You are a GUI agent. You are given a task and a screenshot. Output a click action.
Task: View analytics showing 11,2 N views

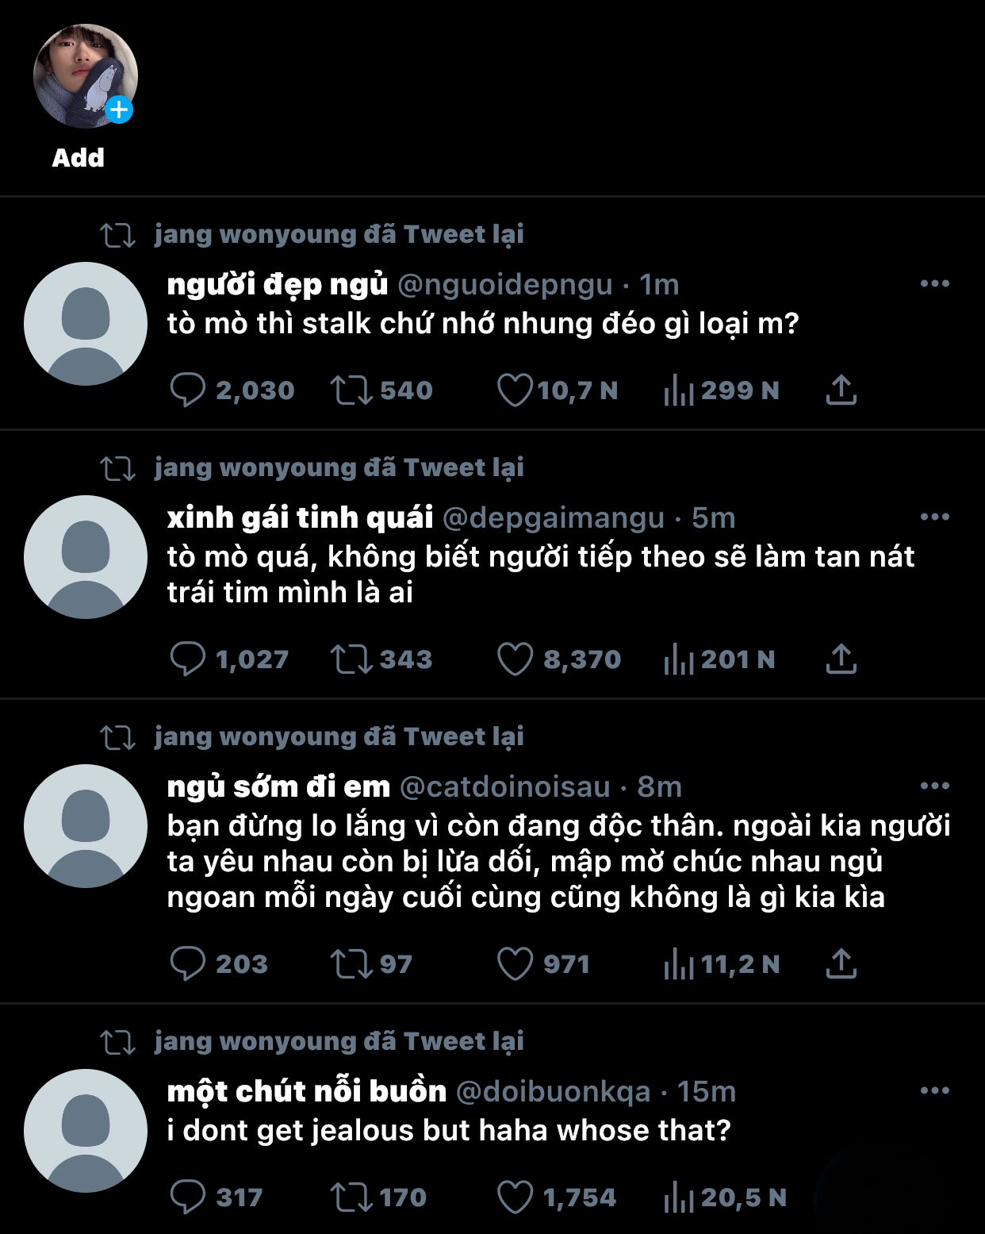click(x=722, y=964)
